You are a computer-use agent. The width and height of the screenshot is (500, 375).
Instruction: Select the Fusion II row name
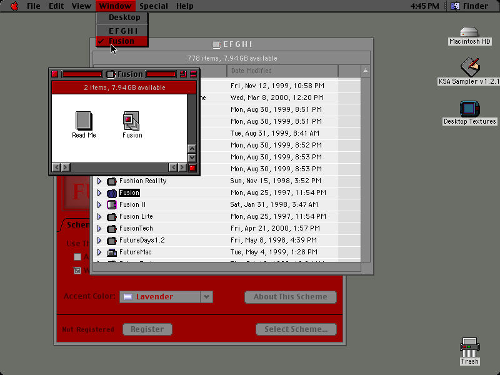pos(132,205)
